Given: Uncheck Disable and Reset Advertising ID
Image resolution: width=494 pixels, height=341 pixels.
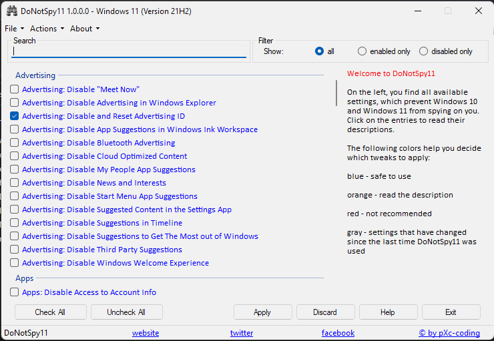Looking at the screenshot, I should 14,116.
